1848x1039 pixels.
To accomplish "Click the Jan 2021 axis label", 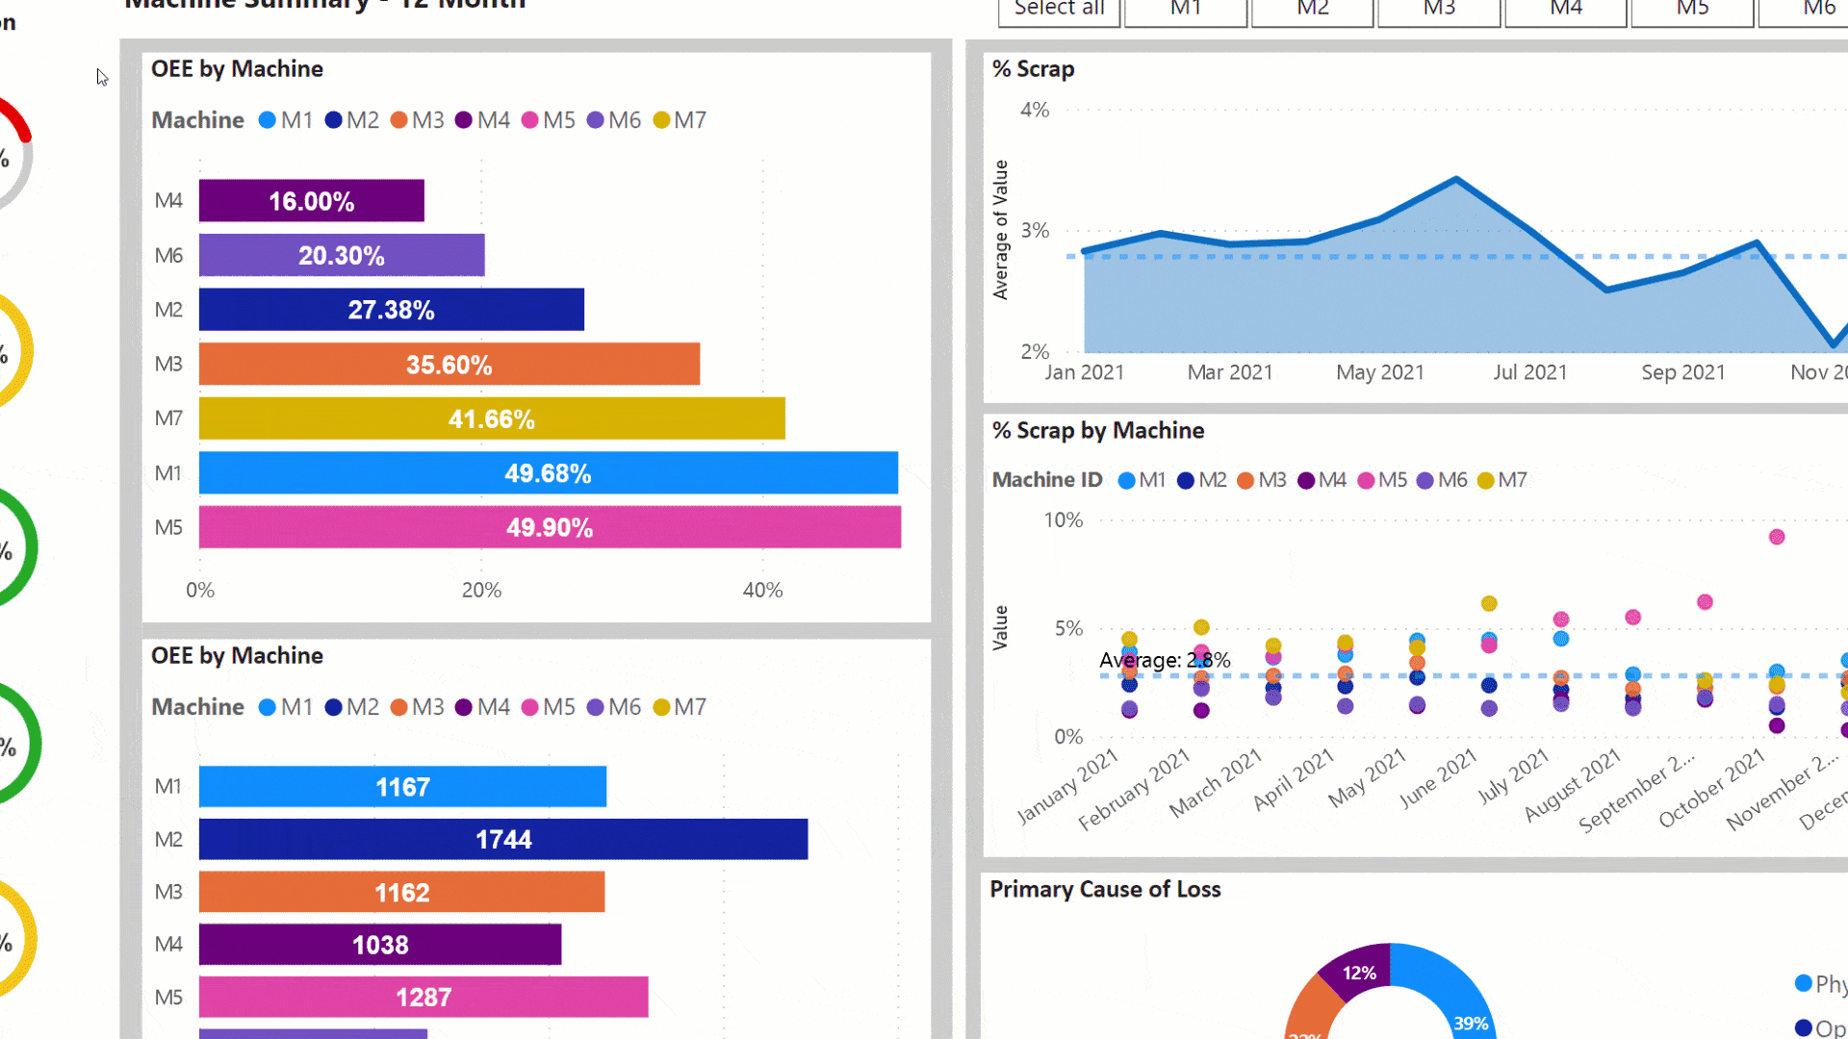I will tap(1085, 372).
